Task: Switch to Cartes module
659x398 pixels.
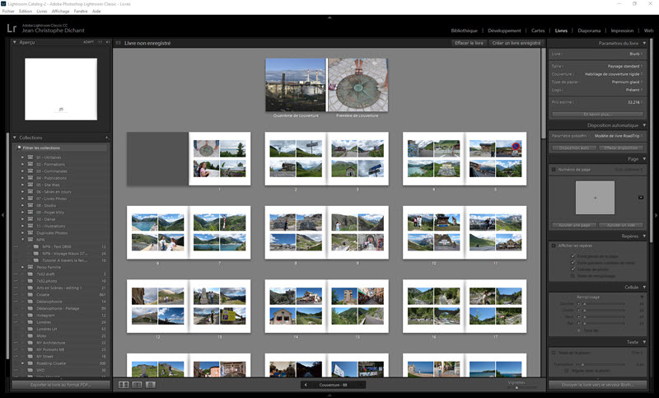Action: click(x=538, y=30)
